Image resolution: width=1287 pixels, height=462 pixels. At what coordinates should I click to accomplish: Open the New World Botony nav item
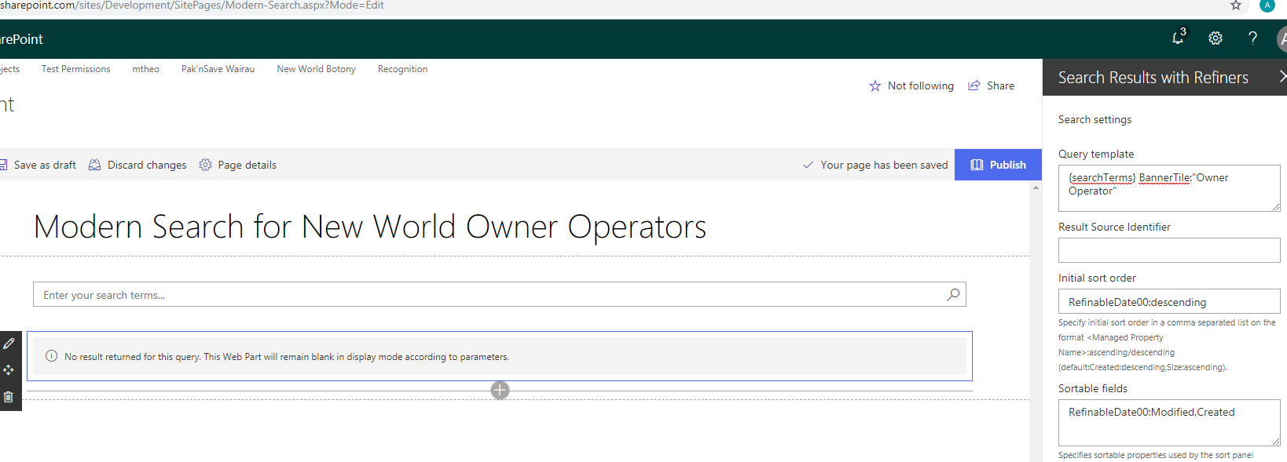(316, 69)
